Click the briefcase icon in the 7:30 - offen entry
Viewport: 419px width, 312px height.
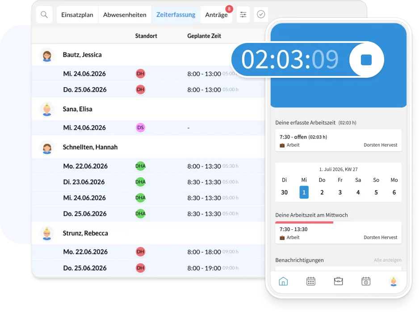pyautogui.click(x=282, y=145)
